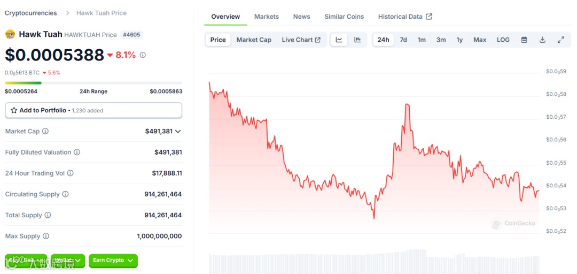The width and height of the screenshot is (577, 274).
Task: Select the 1m time range
Action: coord(422,40)
